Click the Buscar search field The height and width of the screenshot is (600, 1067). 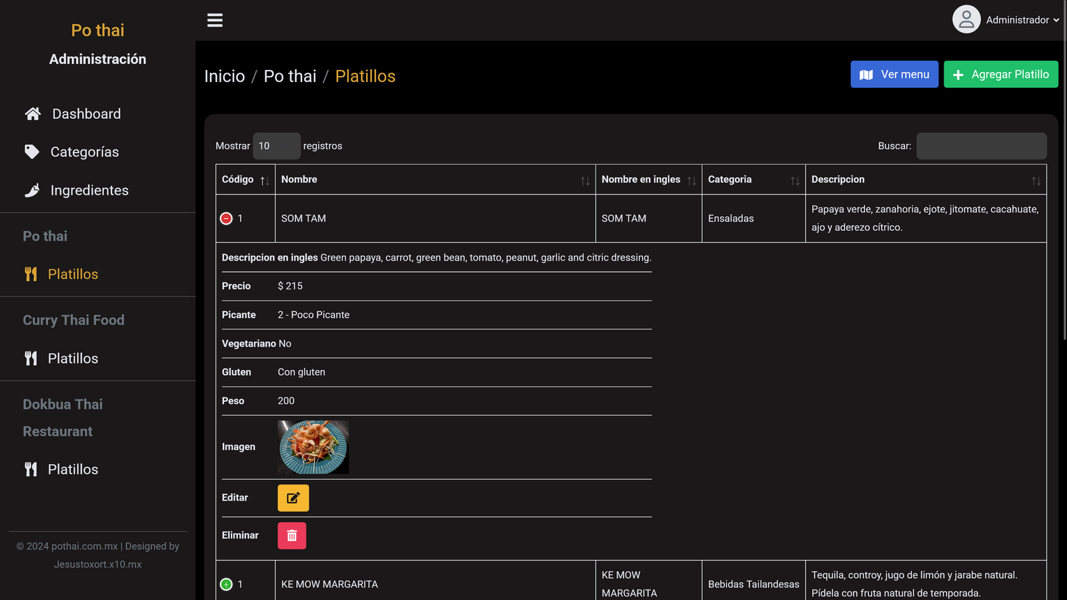pyautogui.click(x=981, y=146)
